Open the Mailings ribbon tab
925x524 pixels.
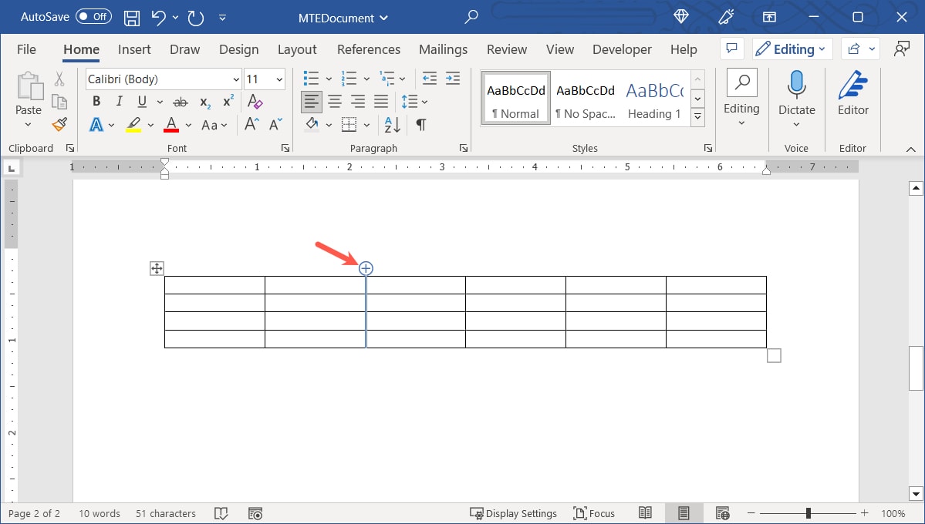click(443, 49)
